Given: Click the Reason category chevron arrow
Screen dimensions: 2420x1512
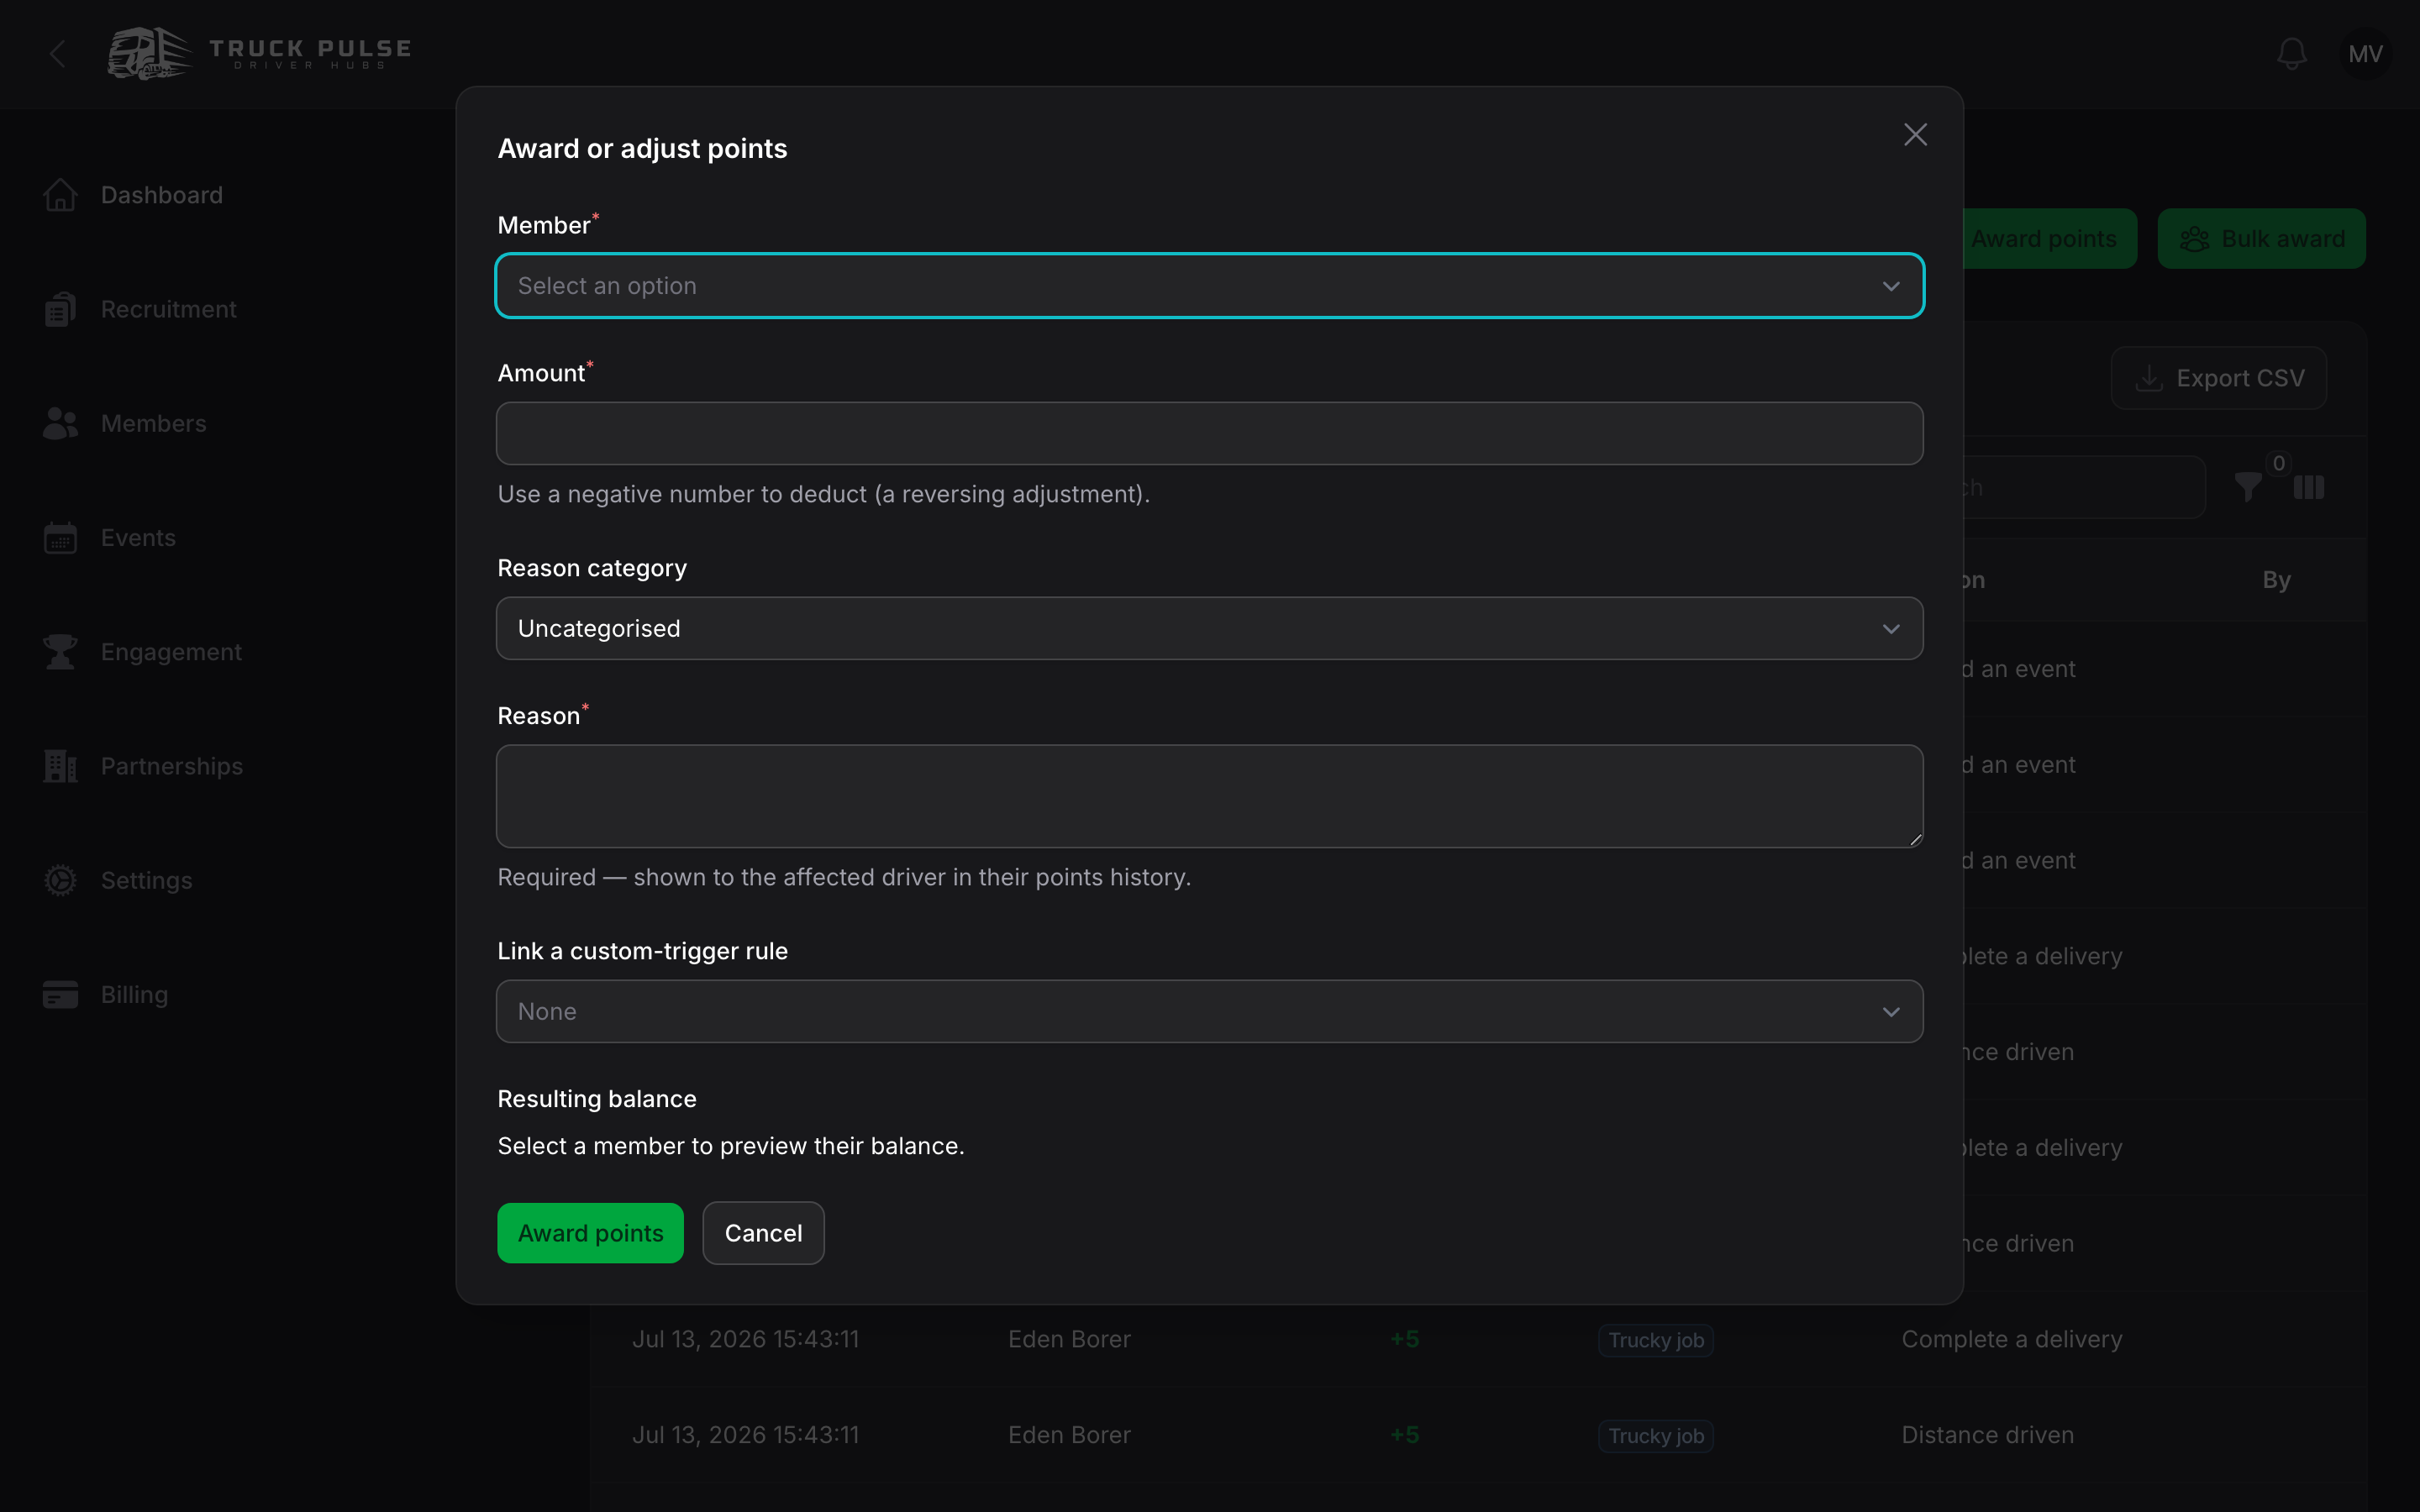Looking at the screenshot, I should point(1890,629).
